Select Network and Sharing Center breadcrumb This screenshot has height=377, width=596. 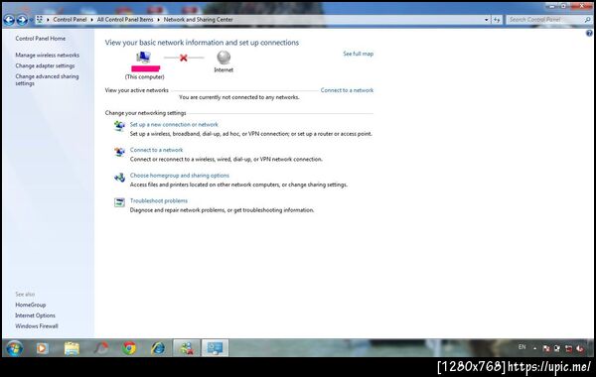tap(198, 20)
